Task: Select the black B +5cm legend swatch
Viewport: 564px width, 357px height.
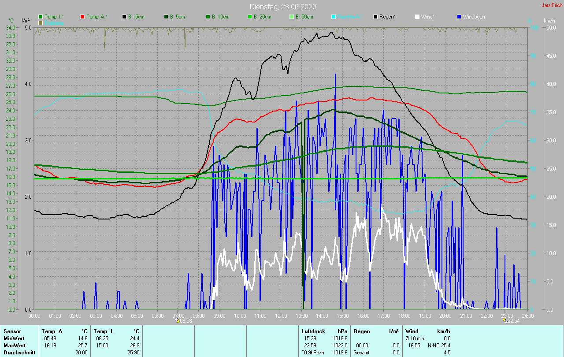Action: 124,17
